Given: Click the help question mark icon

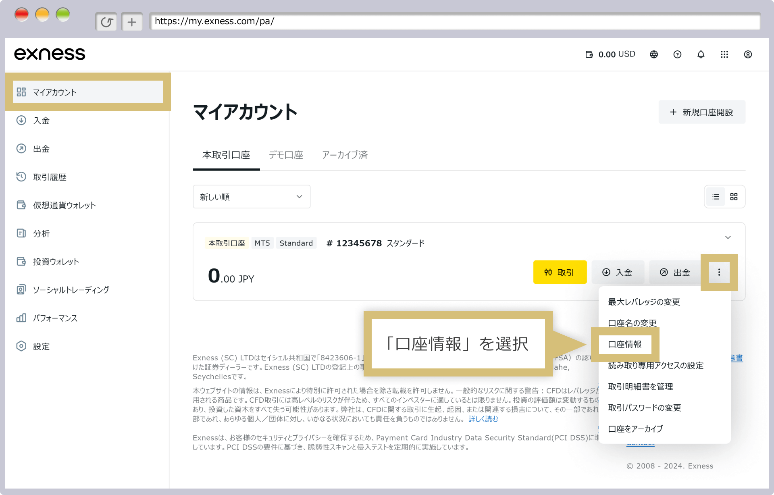Looking at the screenshot, I should click(x=677, y=54).
